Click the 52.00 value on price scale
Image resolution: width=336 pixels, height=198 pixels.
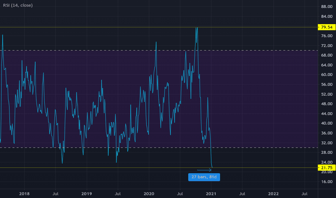327,94
